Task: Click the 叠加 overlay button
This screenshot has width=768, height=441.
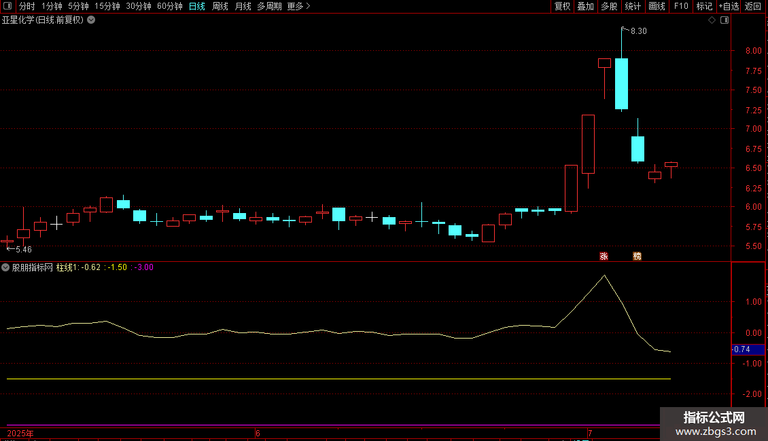Action: (x=585, y=6)
